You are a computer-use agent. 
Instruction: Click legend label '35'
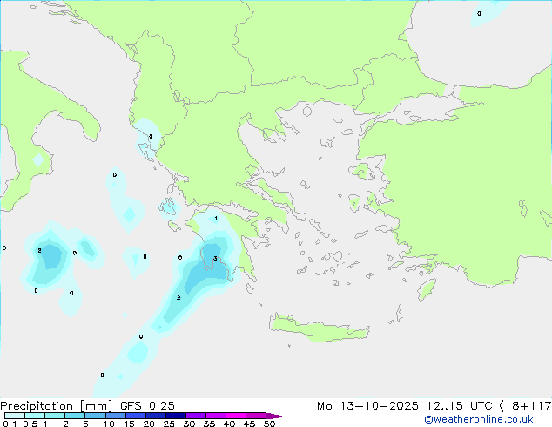tap(209, 424)
